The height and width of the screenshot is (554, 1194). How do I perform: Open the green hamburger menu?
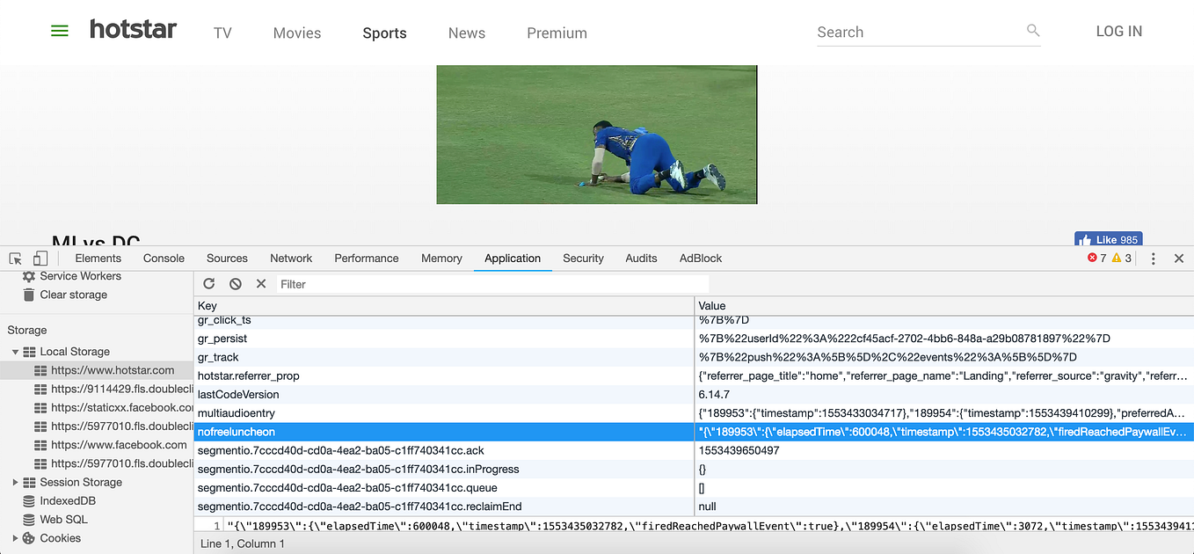[x=59, y=31]
